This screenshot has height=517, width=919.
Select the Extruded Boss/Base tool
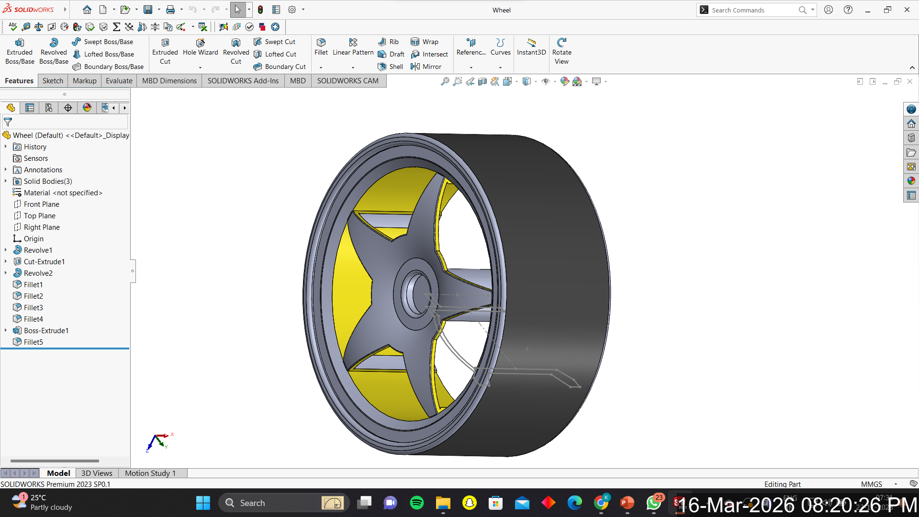click(20, 51)
